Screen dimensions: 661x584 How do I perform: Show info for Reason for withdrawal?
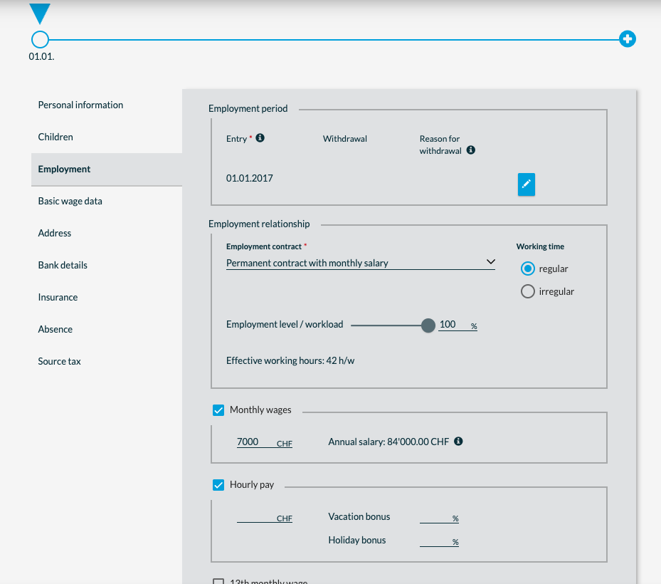(x=471, y=150)
